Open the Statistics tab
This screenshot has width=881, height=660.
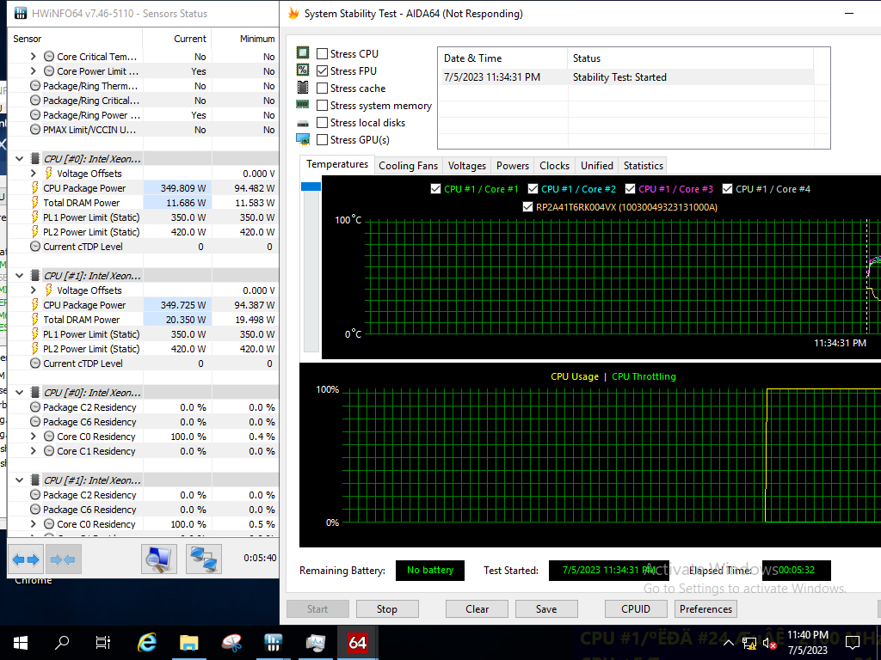643,166
